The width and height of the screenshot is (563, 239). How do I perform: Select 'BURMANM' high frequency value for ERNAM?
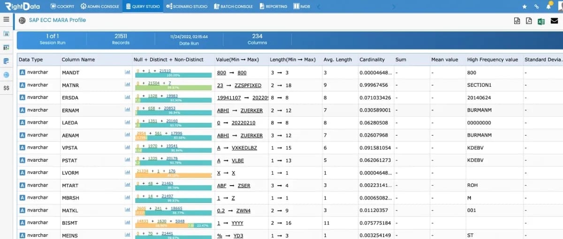point(479,110)
